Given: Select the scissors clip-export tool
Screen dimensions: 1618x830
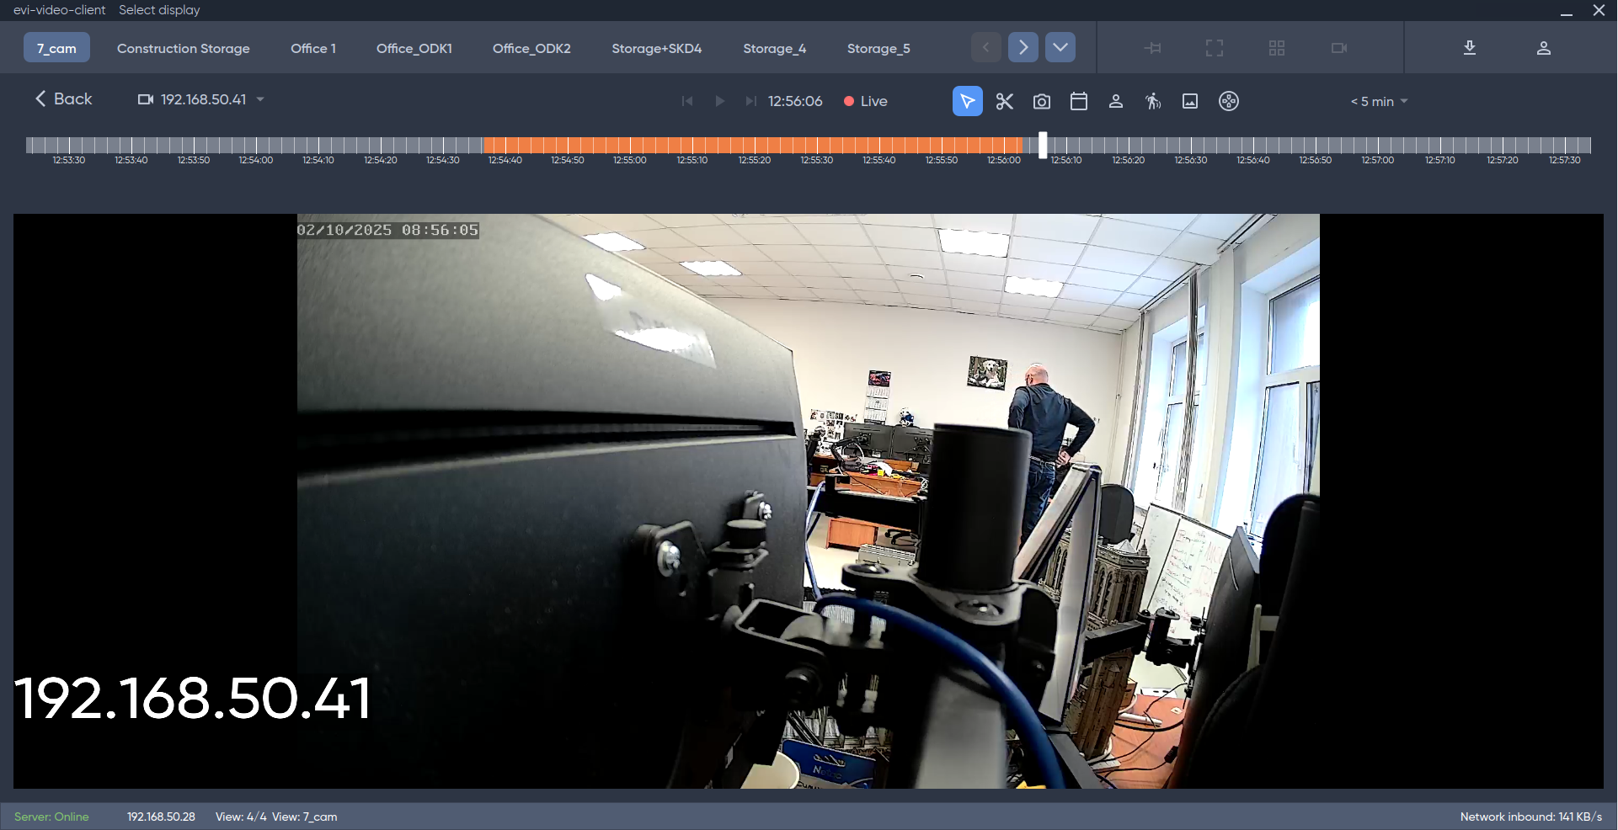Looking at the screenshot, I should click(1004, 101).
